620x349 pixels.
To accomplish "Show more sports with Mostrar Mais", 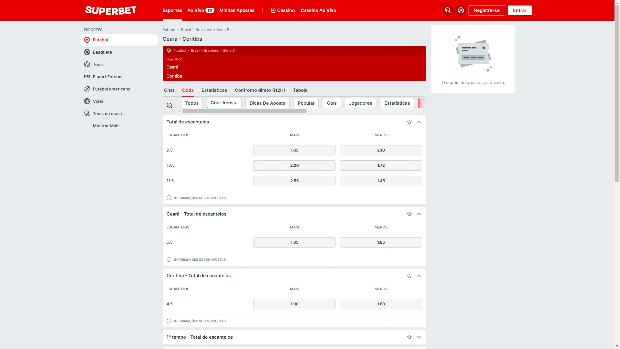I will pos(106,126).
